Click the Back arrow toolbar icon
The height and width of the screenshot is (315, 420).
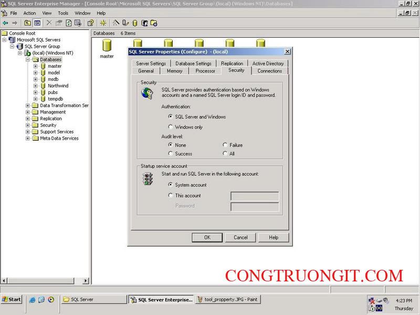[5, 23]
